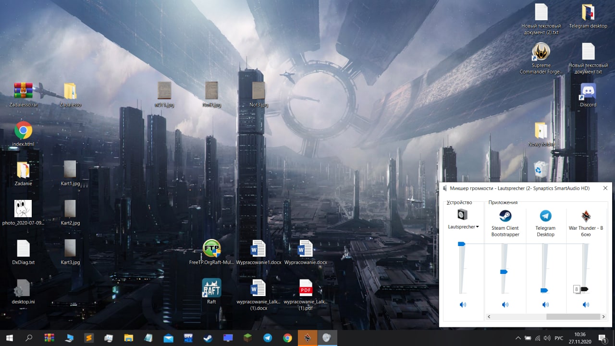Click the Telegram Desktop icon in the mixer
This screenshot has width=615, height=346.
click(x=545, y=215)
